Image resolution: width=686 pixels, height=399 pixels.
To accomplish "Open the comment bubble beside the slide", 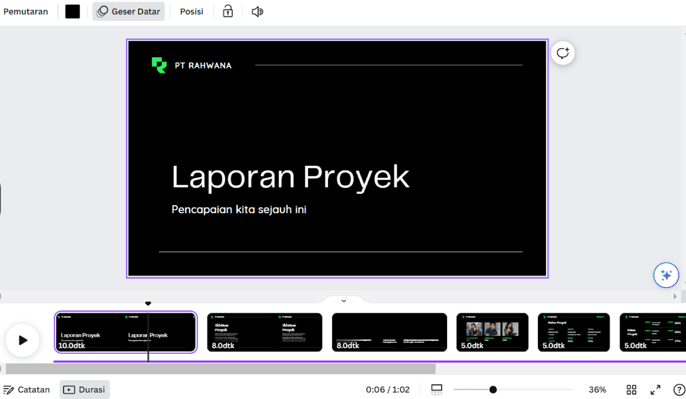I will (563, 53).
